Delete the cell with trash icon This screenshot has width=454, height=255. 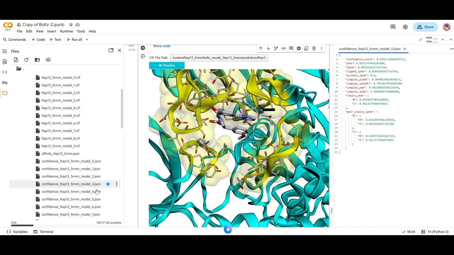click(314, 49)
